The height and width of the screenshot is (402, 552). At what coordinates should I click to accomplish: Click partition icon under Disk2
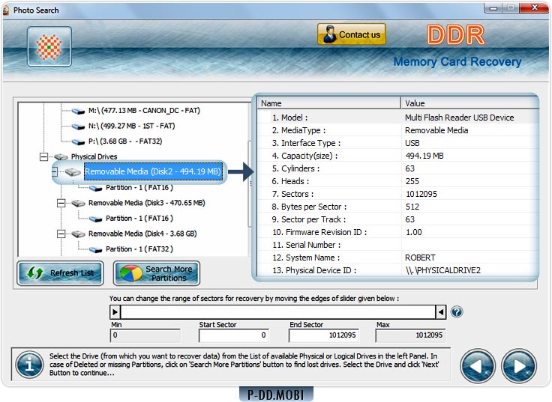pos(96,189)
